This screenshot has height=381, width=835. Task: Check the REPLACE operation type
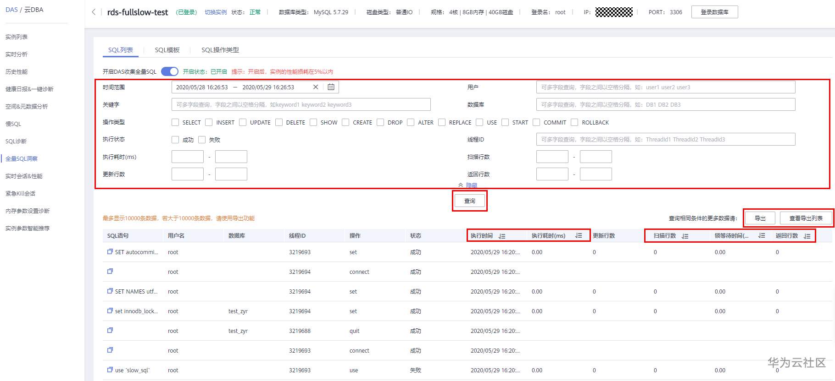(x=442, y=122)
